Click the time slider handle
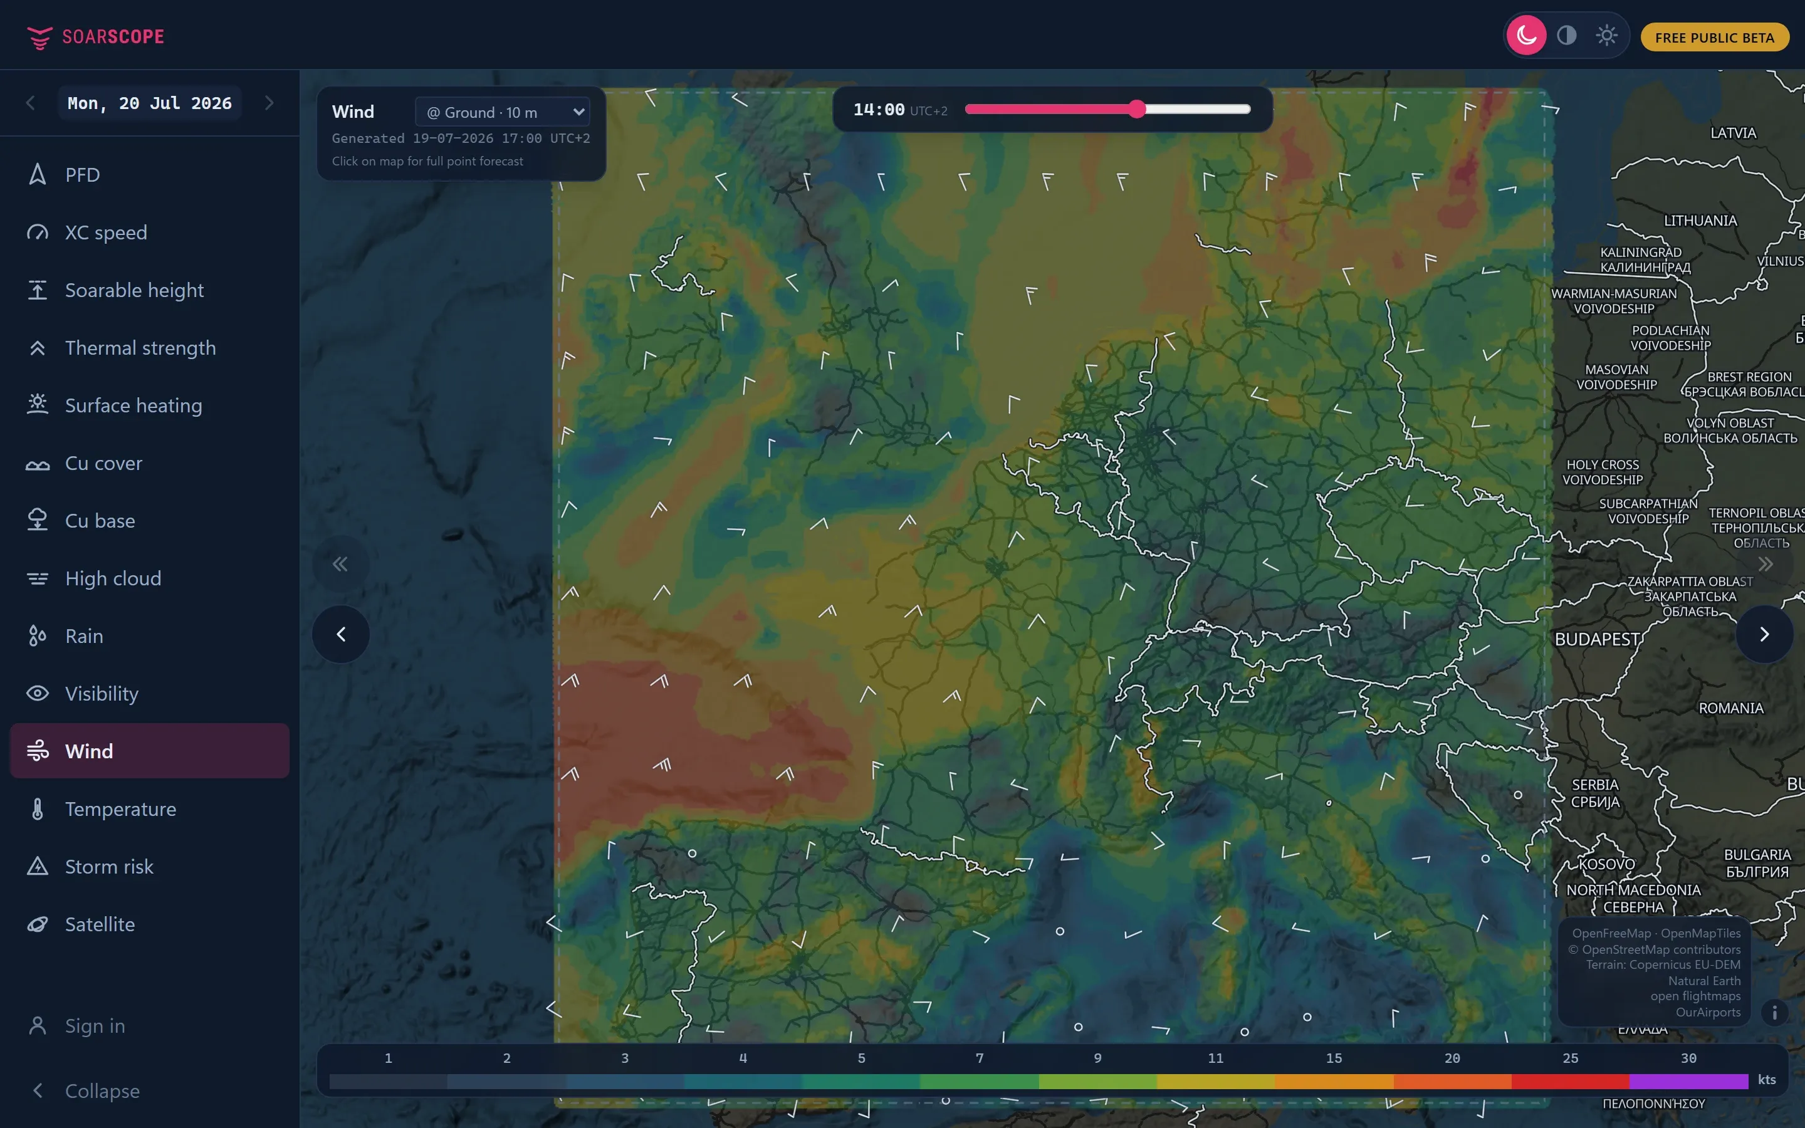 pyautogui.click(x=1136, y=110)
